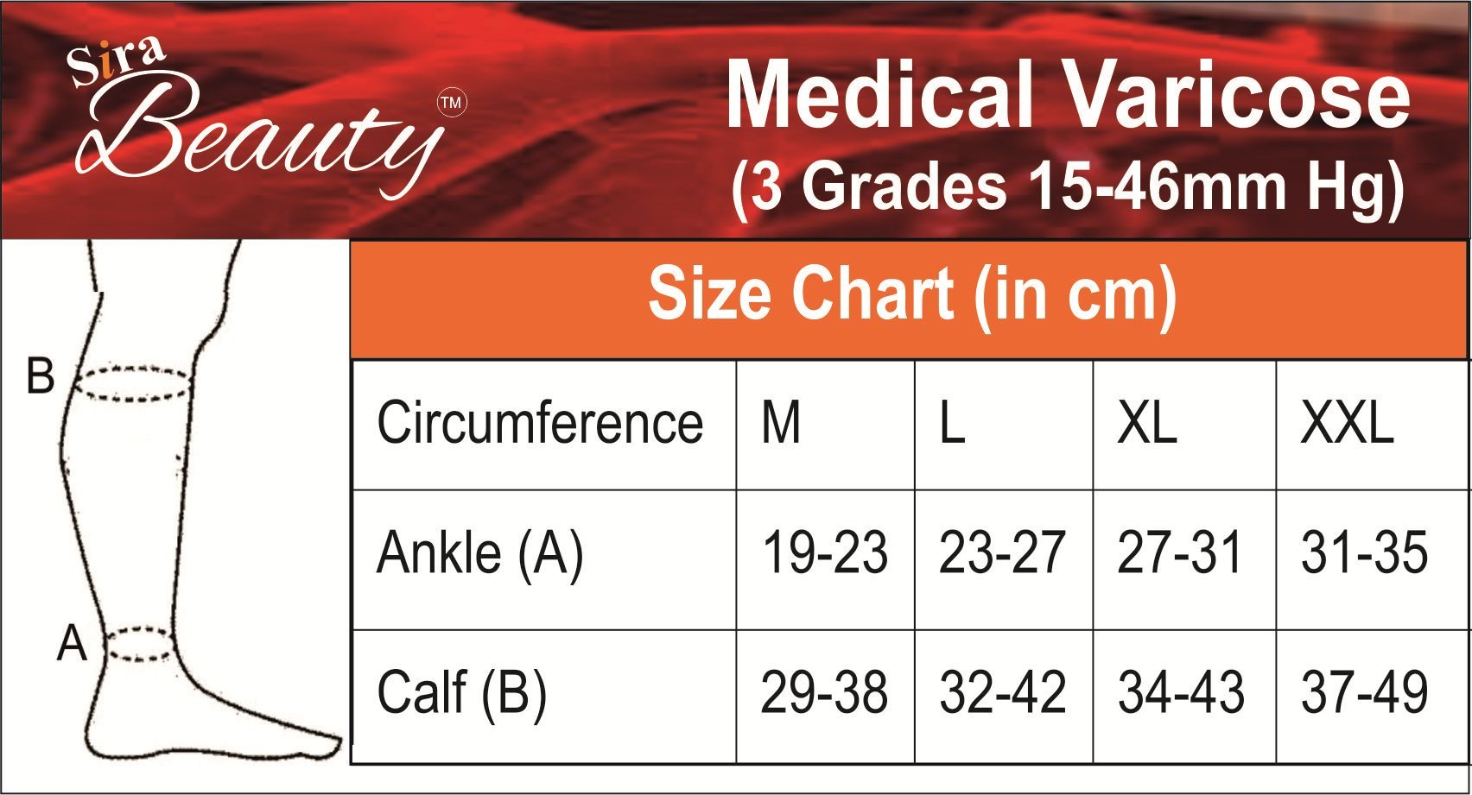This screenshot has width=1472, height=795.
Task: Click the Medical Varicose title text
Action: coord(1068,94)
